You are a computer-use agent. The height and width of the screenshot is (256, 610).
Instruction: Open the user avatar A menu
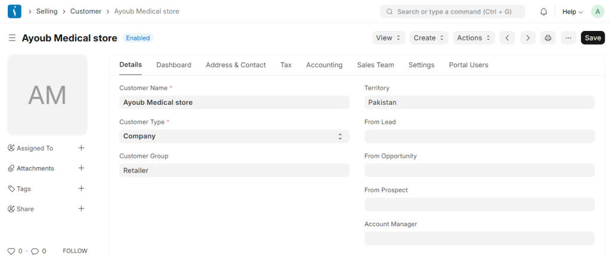(597, 12)
